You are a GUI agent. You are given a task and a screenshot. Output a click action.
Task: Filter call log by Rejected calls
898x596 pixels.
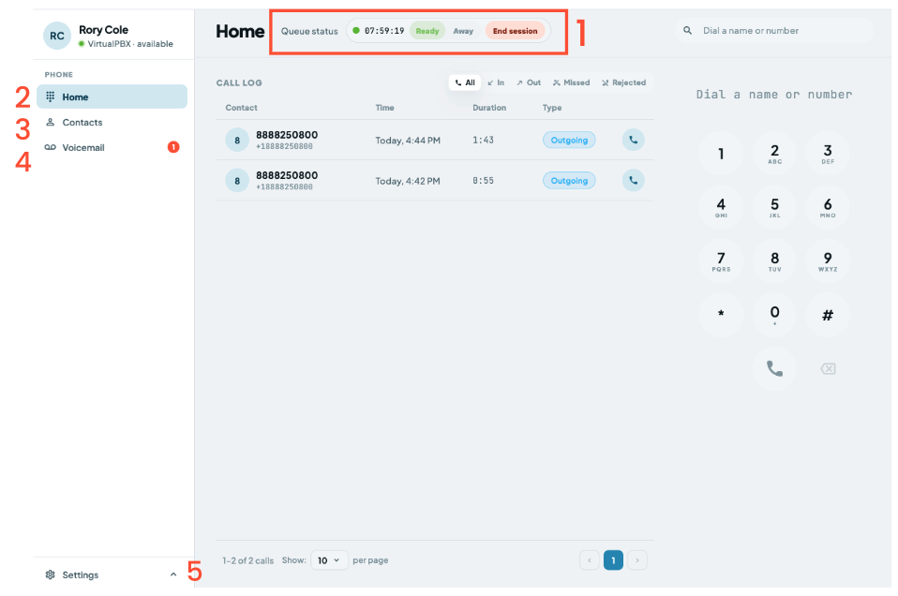623,82
